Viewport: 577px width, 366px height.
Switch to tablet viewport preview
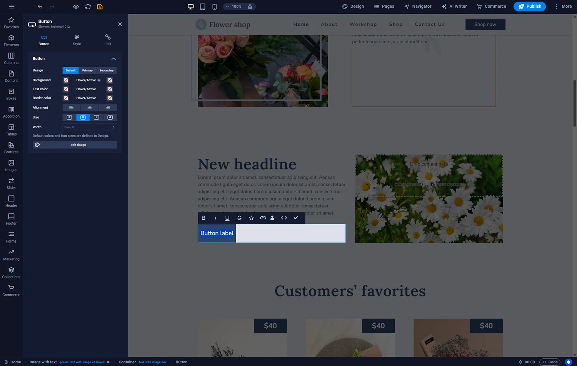pyautogui.click(x=203, y=7)
